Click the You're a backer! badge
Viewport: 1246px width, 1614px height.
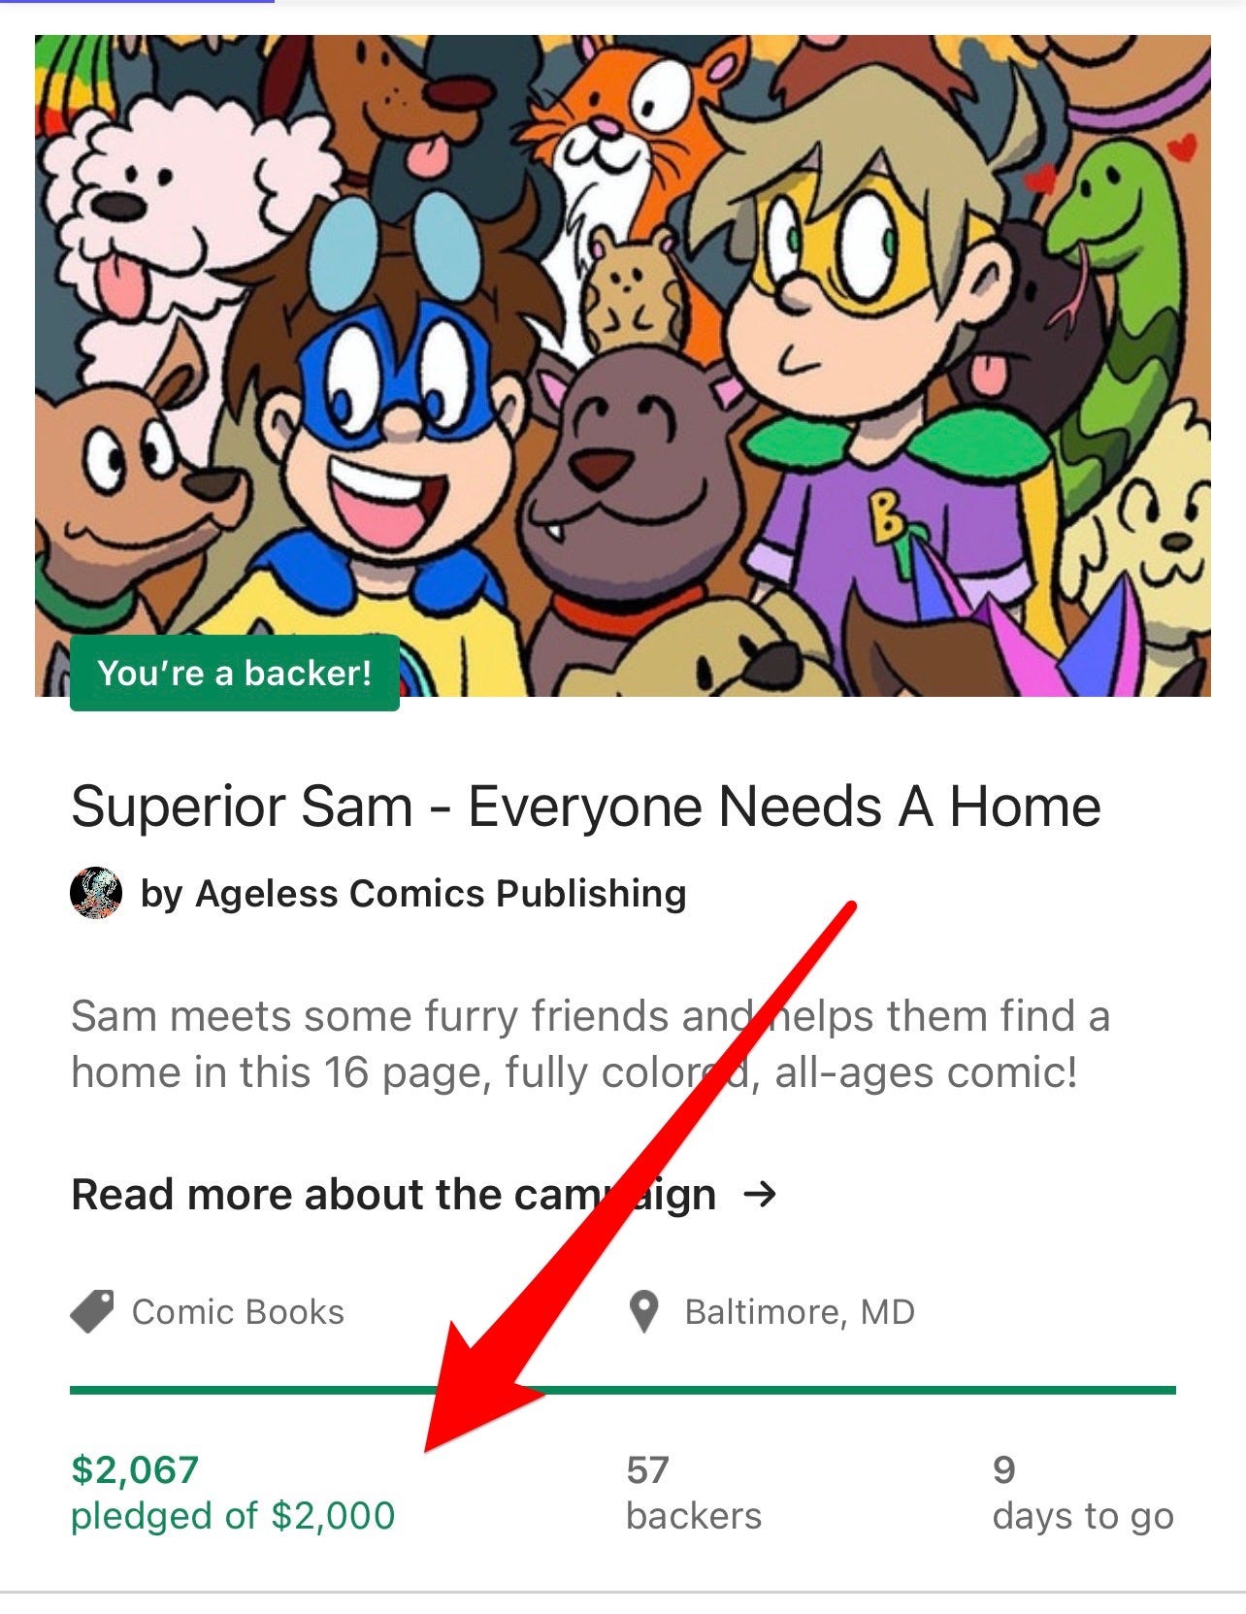click(235, 673)
